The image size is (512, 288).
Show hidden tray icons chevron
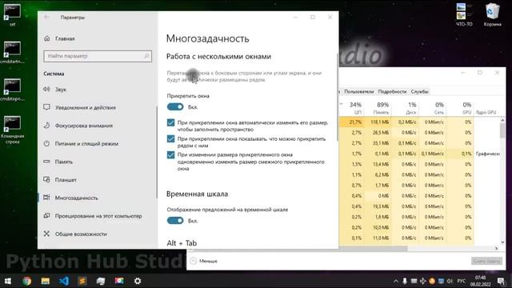click(396, 281)
